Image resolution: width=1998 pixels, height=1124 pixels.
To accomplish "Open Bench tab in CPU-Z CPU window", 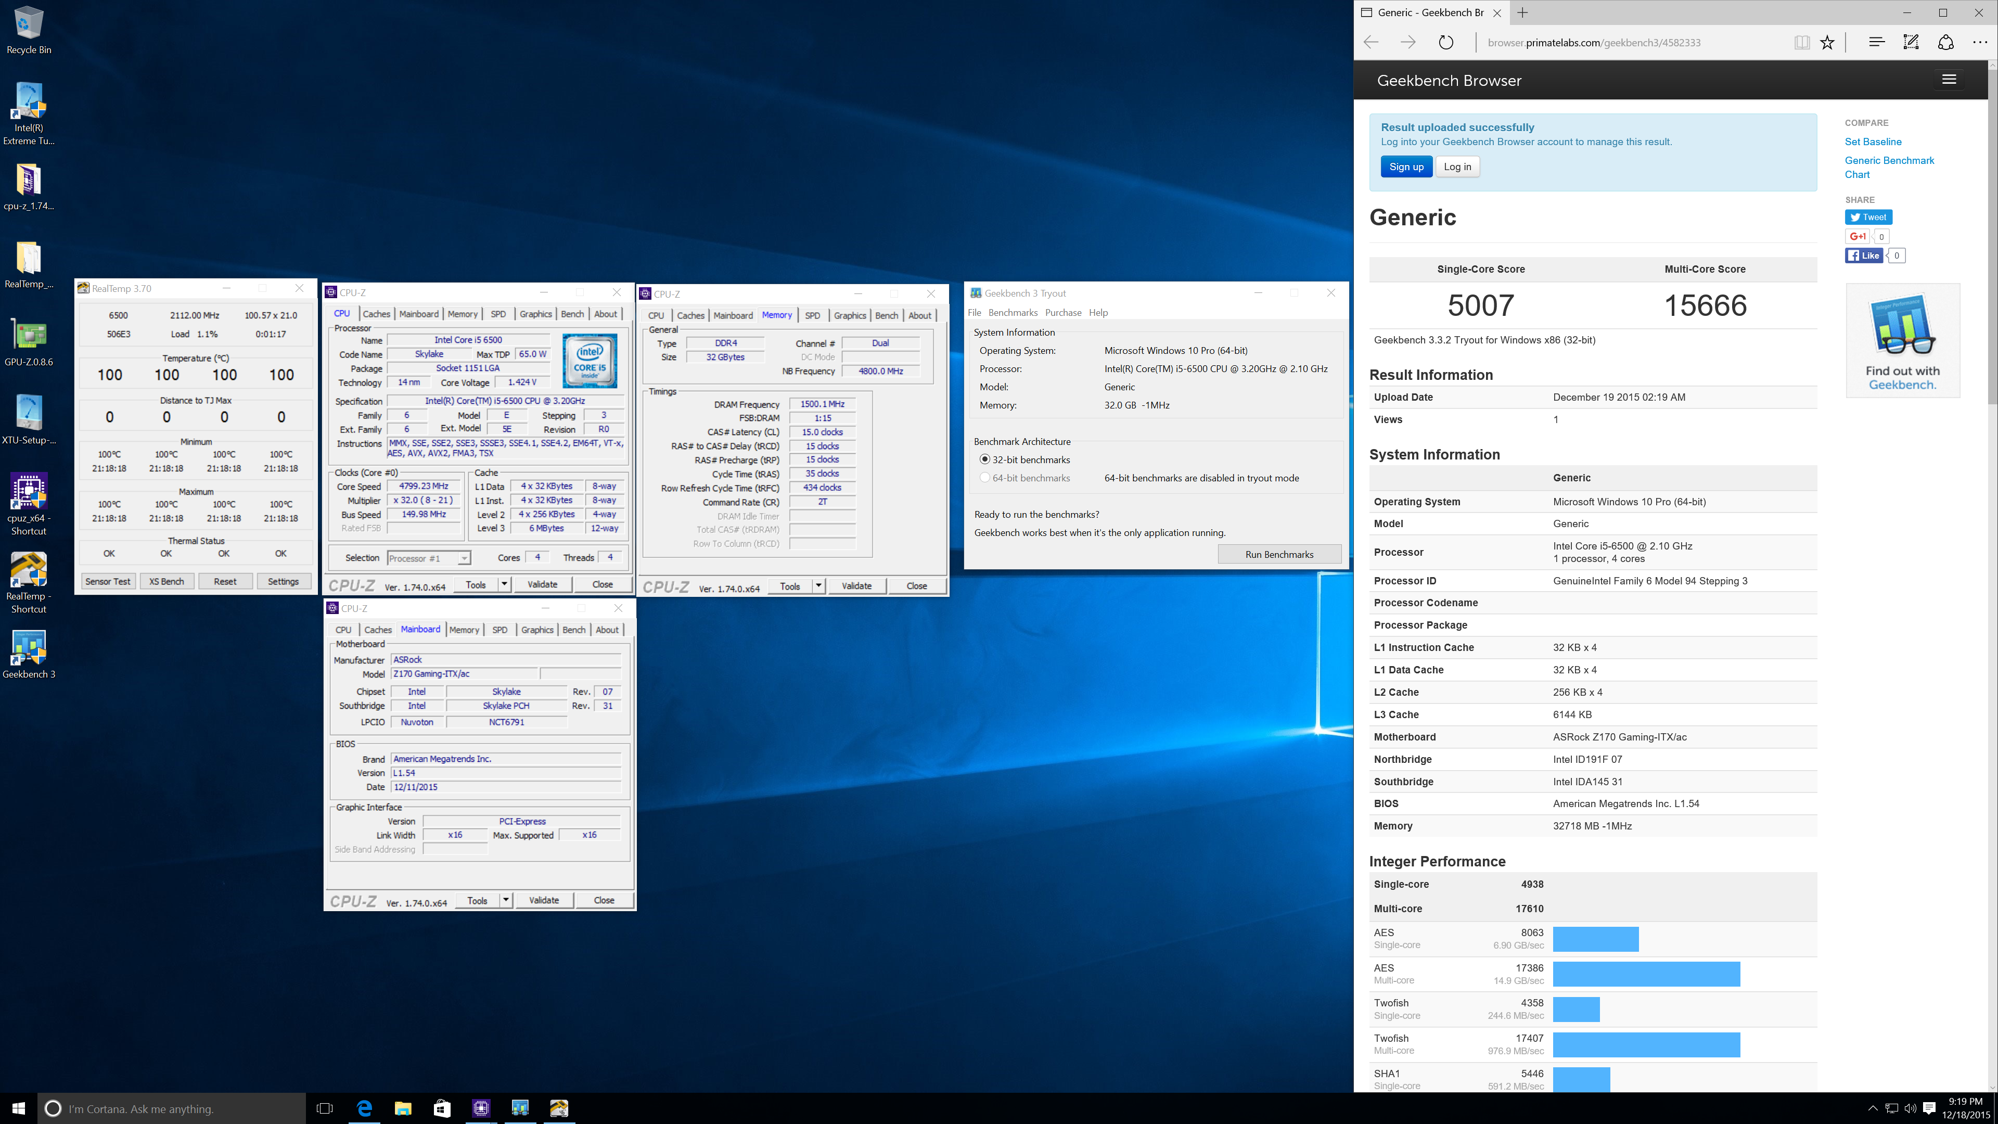I will pos(572,314).
